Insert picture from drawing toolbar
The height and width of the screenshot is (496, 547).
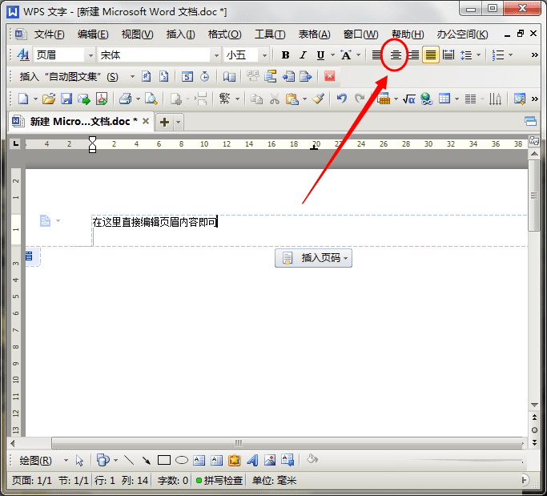tap(270, 461)
